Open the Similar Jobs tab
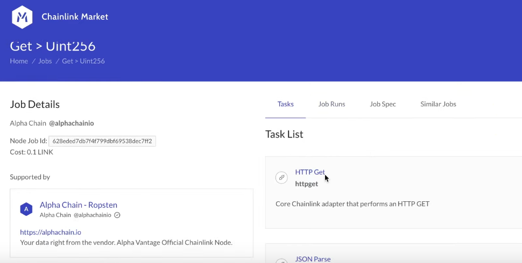Screen dimensions: 522x263 (x=438, y=104)
